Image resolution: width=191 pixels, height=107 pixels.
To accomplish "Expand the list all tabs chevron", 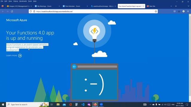I will pyautogui.click(x=188, y=6).
